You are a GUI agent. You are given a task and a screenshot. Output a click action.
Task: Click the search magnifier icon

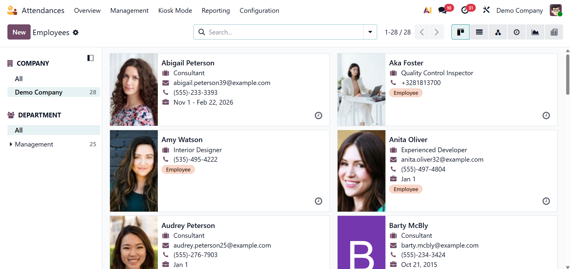(201, 32)
